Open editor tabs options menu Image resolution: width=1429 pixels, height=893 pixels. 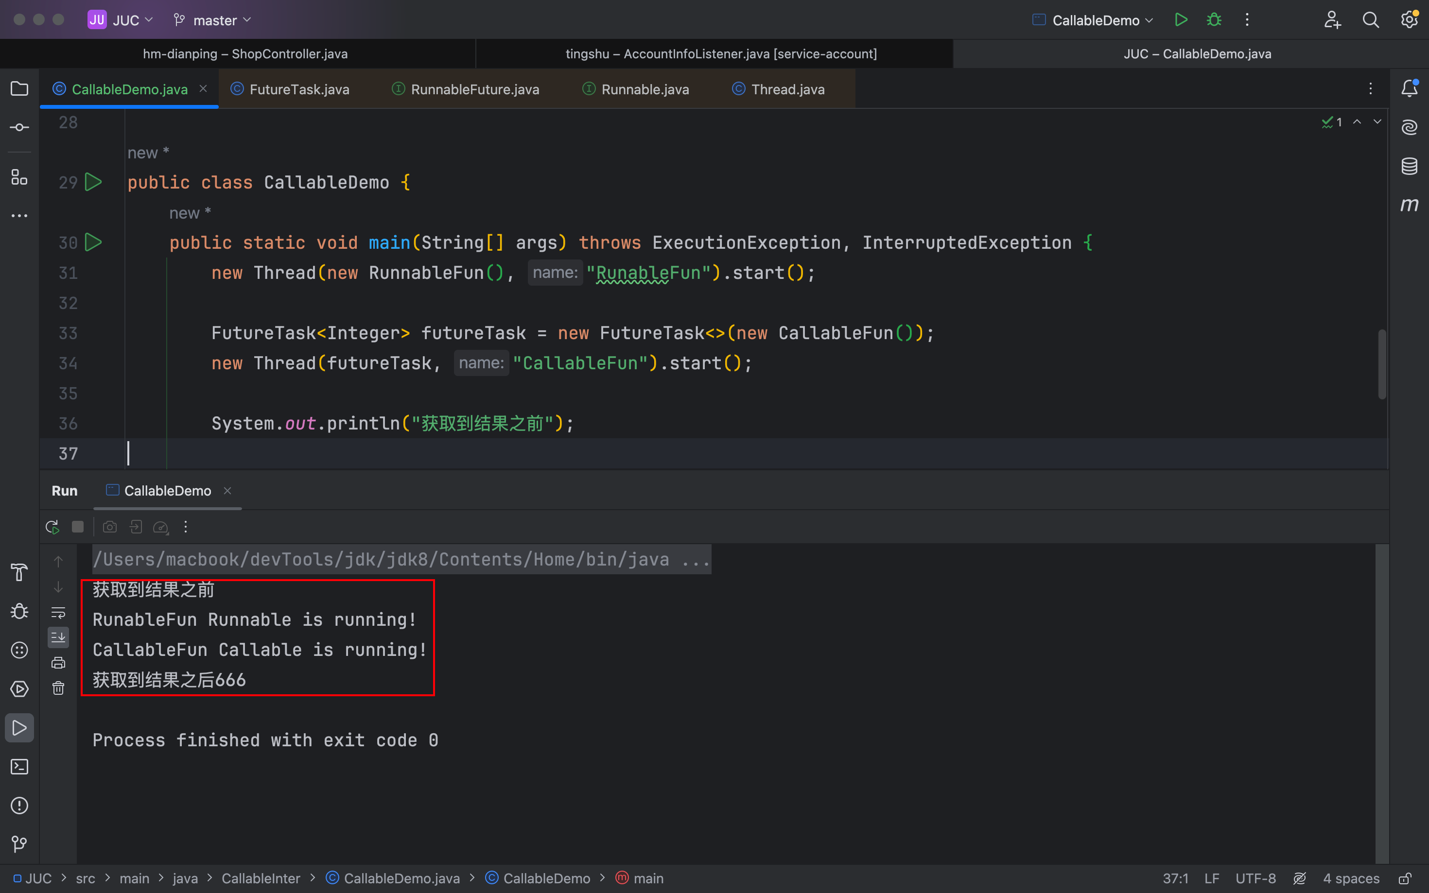[x=1371, y=88]
